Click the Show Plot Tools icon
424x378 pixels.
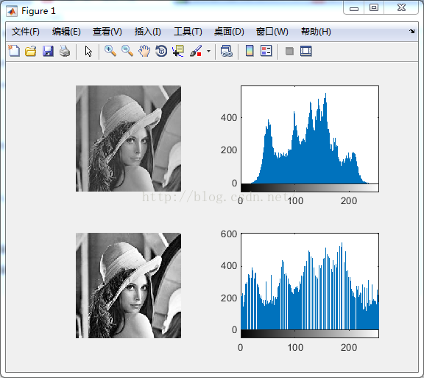(x=306, y=51)
